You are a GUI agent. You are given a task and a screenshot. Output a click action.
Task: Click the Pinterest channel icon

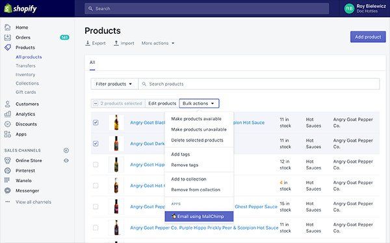click(8, 171)
